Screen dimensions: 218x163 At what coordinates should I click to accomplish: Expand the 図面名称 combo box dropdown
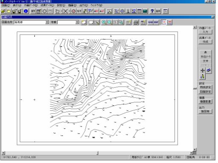coord(47,22)
